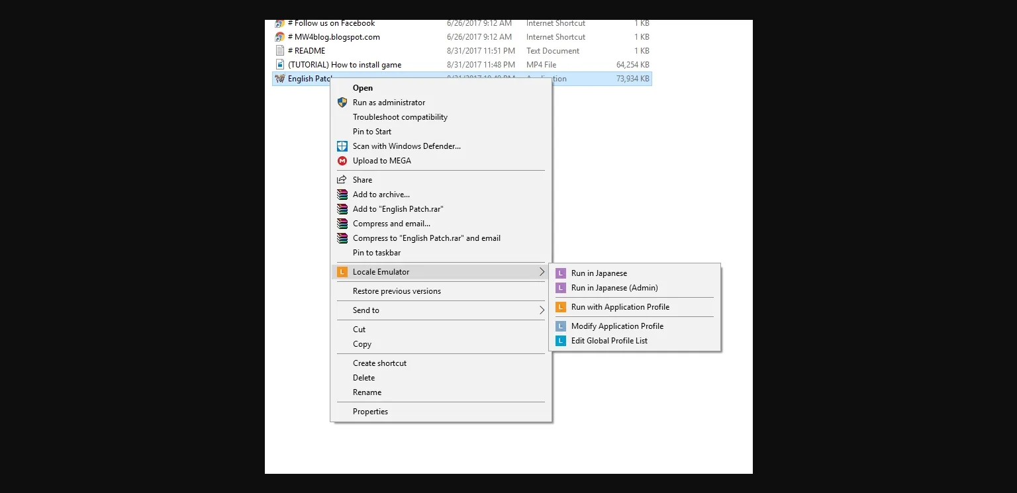Click the blue Edit Global Profile List icon
The height and width of the screenshot is (493, 1017).
click(561, 341)
